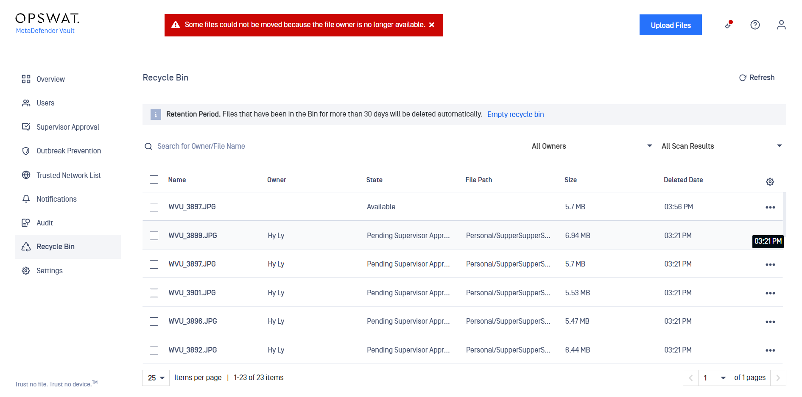The image size is (802, 397).
Task: Open the API key icon with red dot
Action: (729, 25)
